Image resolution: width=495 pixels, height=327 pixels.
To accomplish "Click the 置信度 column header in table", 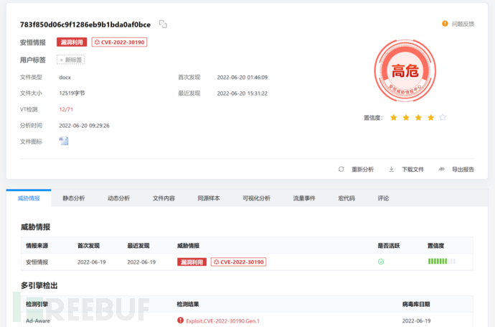I will [435, 246].
